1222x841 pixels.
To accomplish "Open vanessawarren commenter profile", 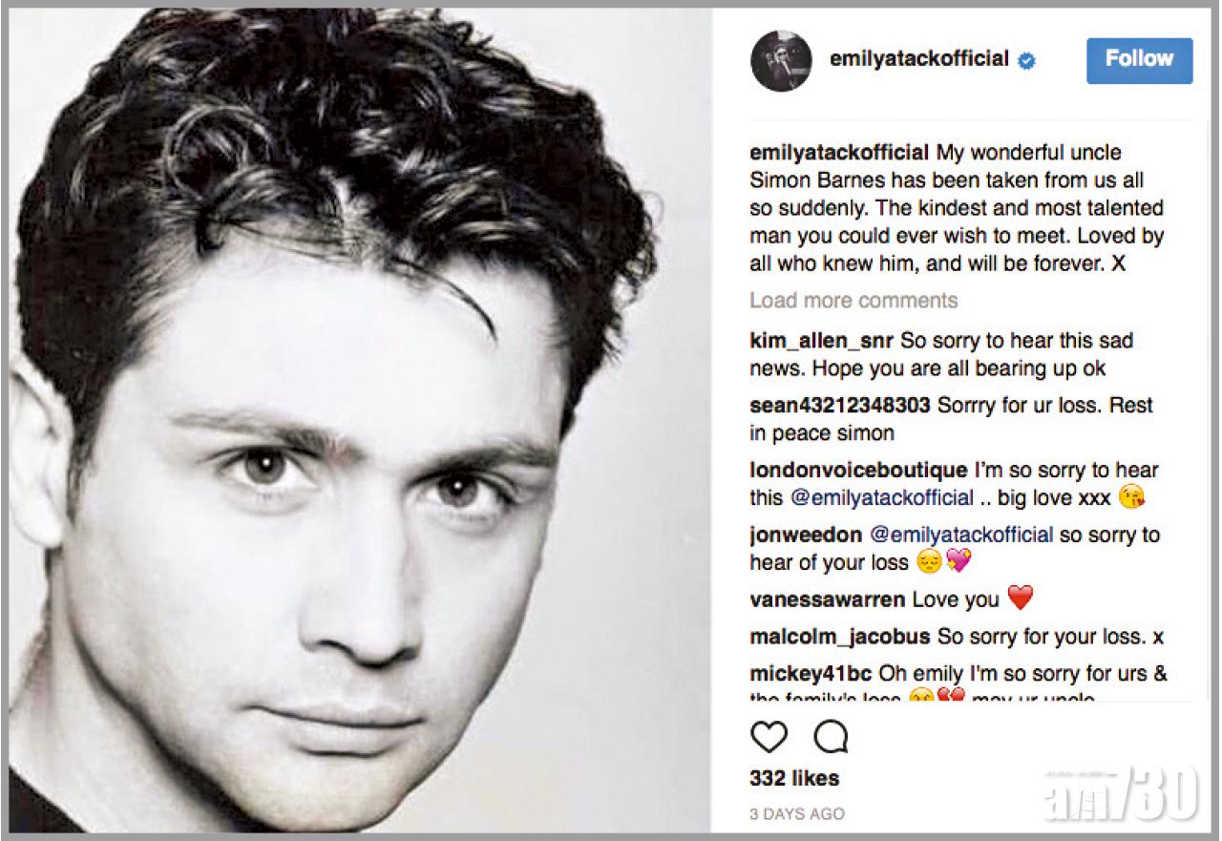I will click(827, 599).
